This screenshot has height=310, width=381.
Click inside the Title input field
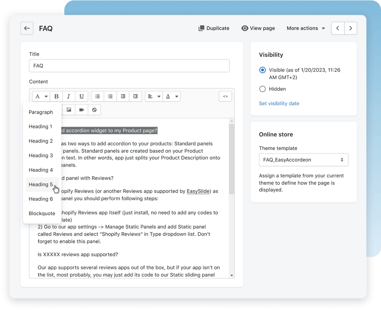(x=129, y=66)
